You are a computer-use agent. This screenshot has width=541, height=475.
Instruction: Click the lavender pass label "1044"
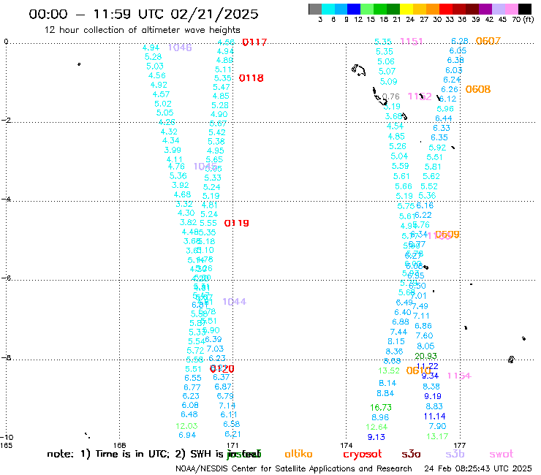pyautogui.click(x=234, y=302)
